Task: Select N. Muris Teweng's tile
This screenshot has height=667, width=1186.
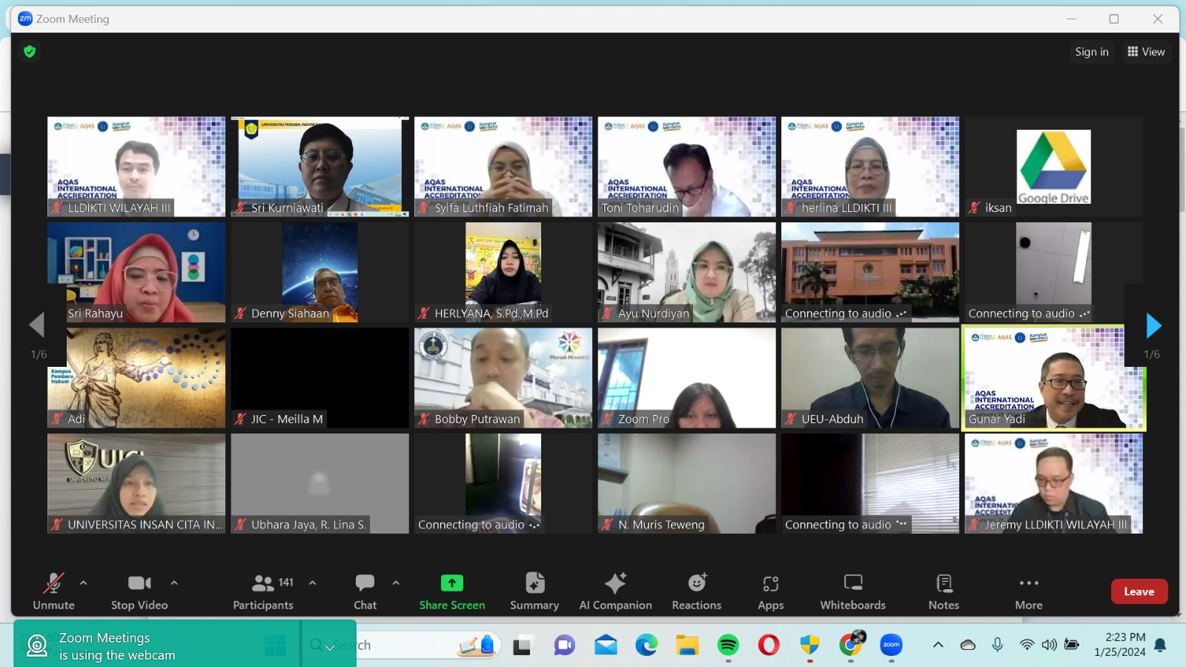Action: 687,483
